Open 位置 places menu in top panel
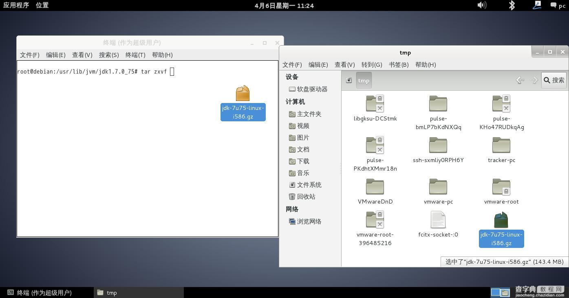This screenshot has height=298, width=569. (x=42, y=5)
